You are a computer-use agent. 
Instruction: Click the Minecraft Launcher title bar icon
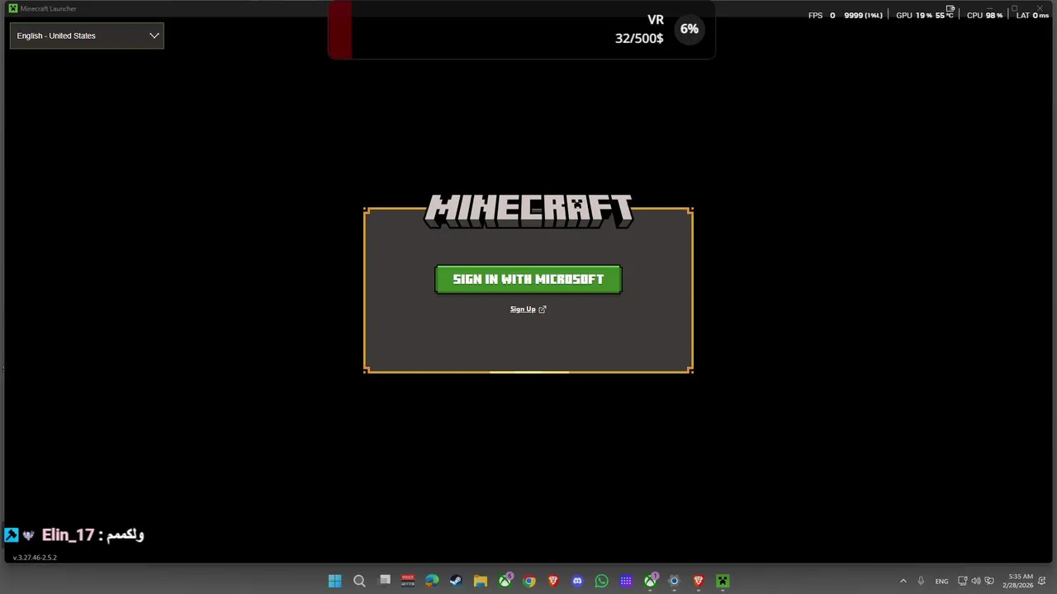click(12, 8)
